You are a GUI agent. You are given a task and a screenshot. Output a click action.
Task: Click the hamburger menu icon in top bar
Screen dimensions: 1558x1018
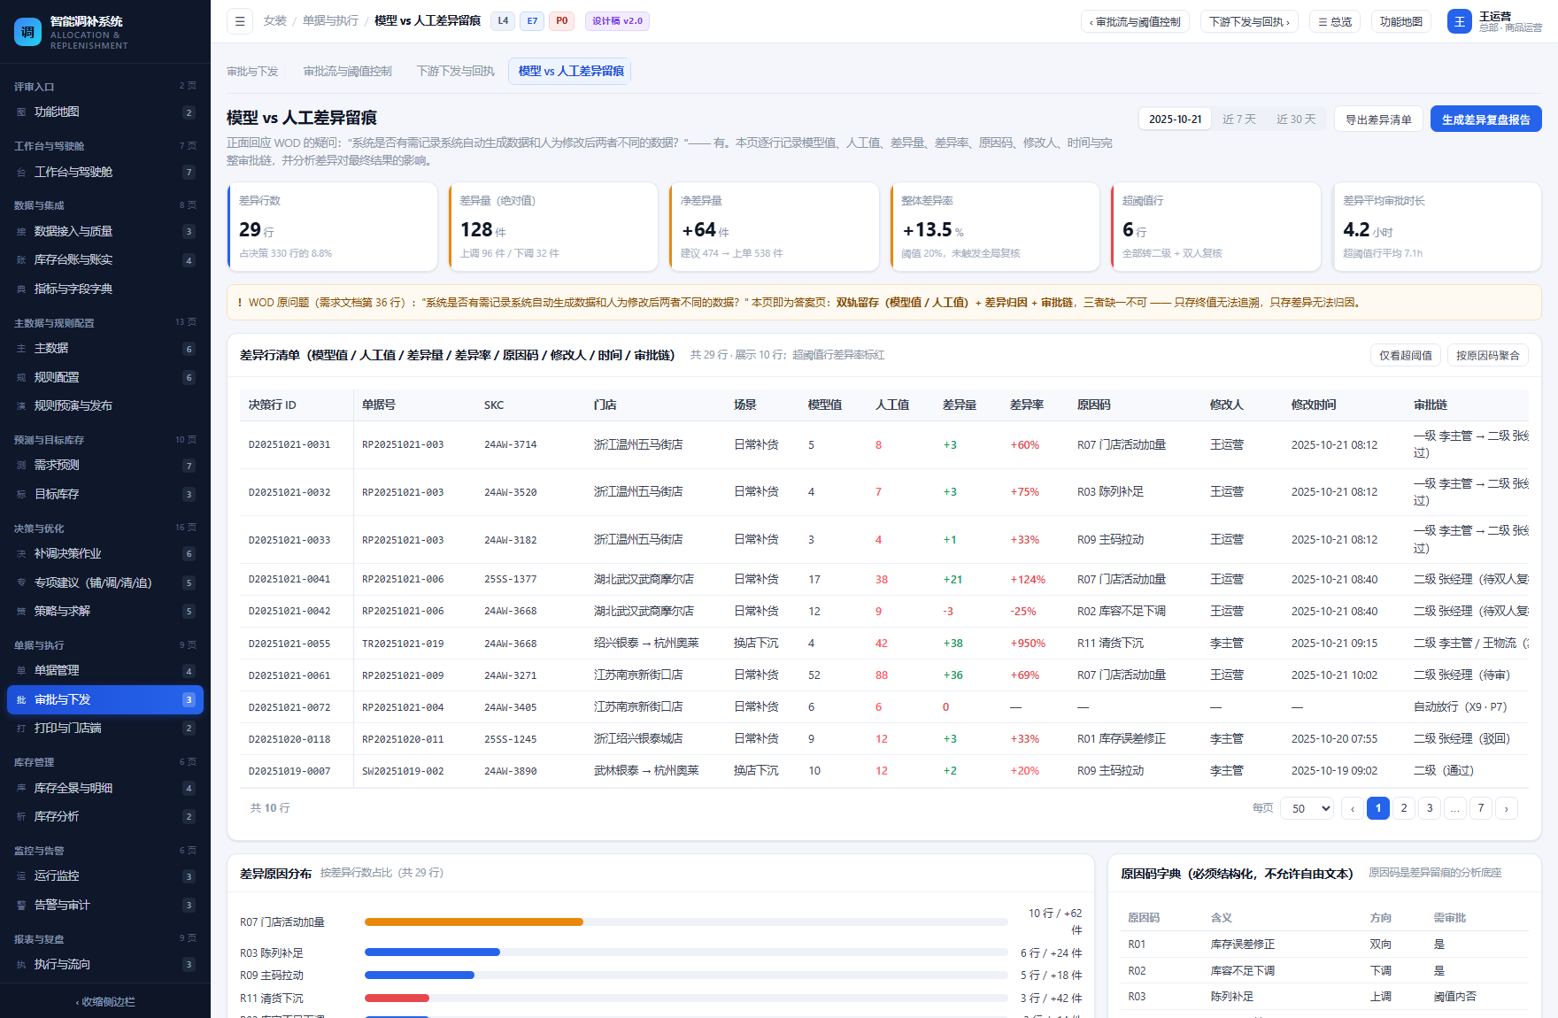[240, 21]
